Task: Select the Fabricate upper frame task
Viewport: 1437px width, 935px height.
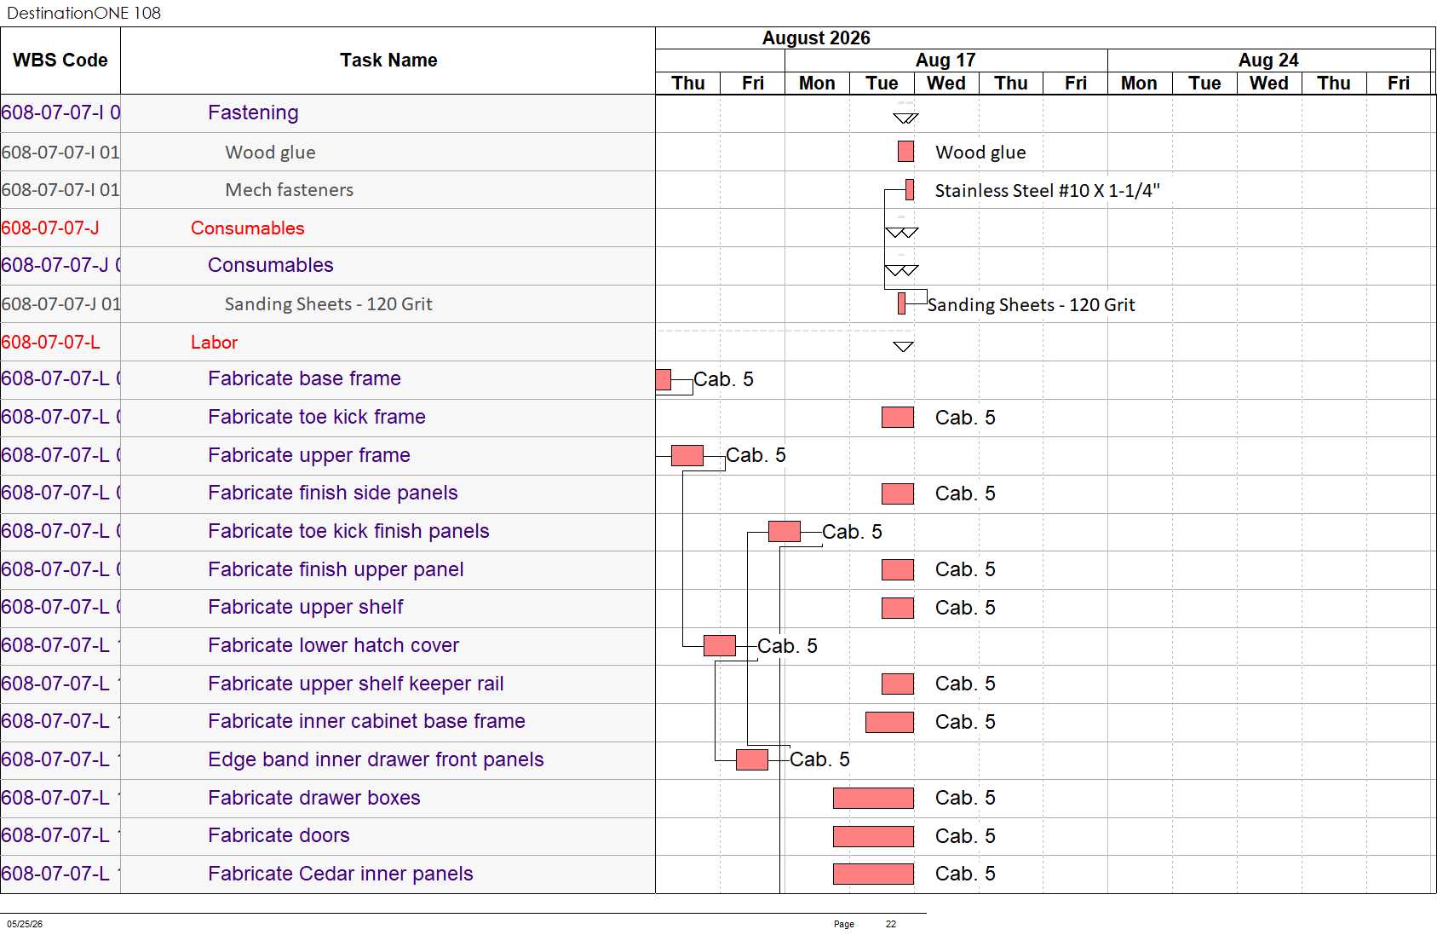Action: click(308, 455)
